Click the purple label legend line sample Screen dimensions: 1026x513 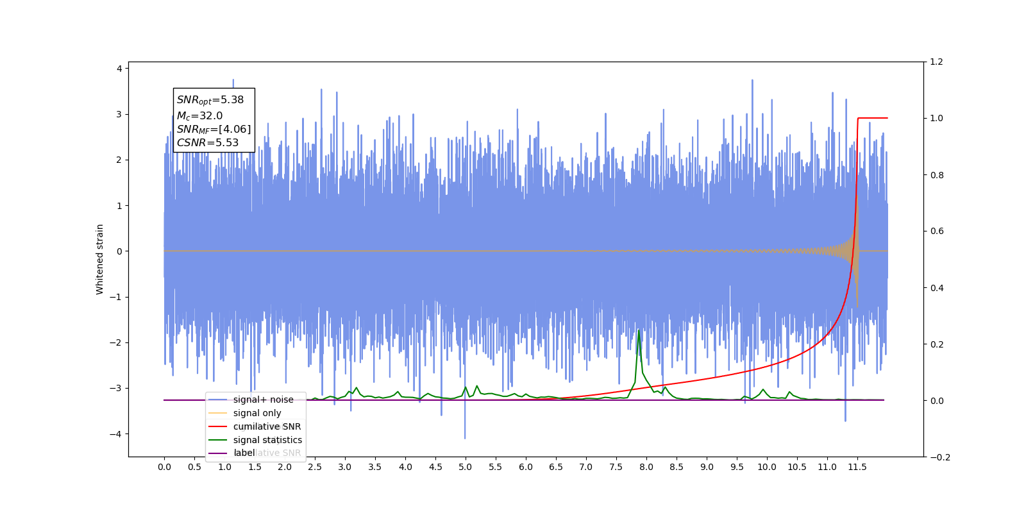(x=218, y=453)
